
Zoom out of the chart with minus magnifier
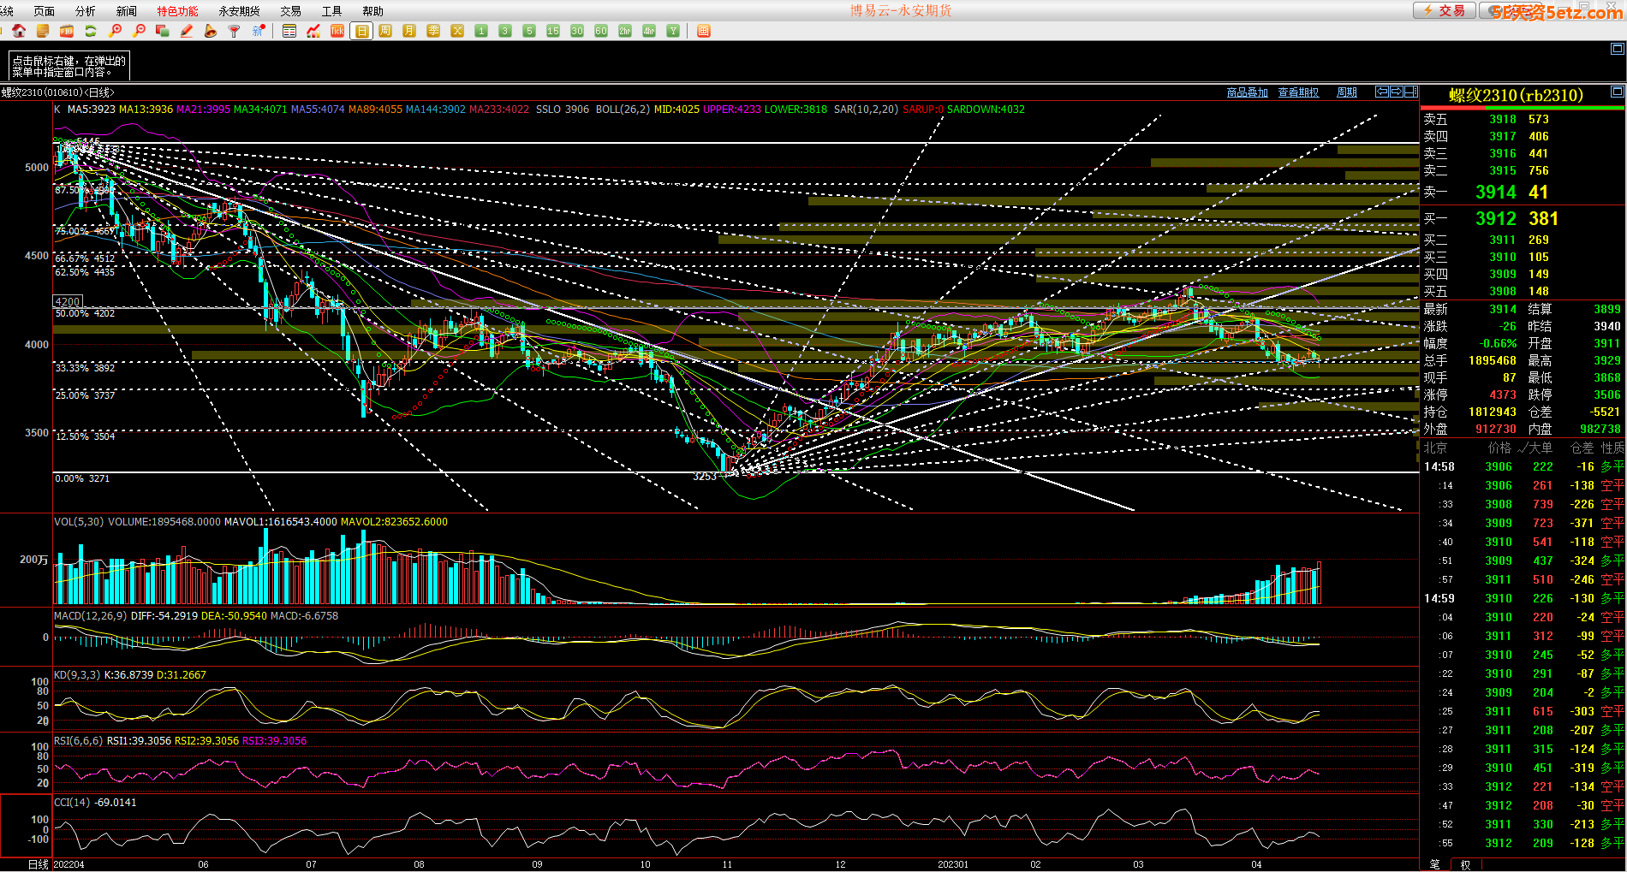(139, 31)
